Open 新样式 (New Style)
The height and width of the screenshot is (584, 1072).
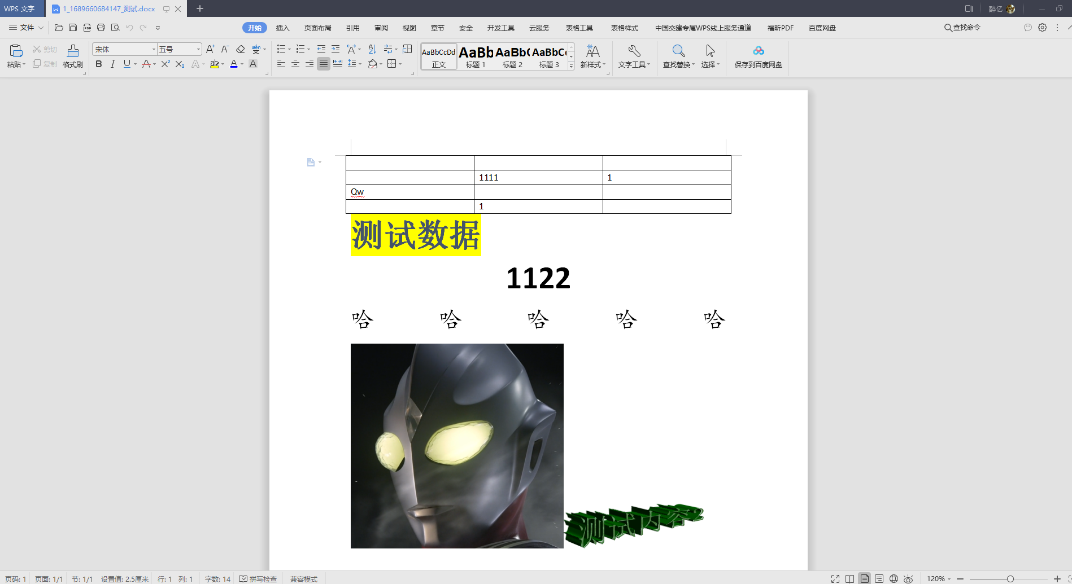592,56
